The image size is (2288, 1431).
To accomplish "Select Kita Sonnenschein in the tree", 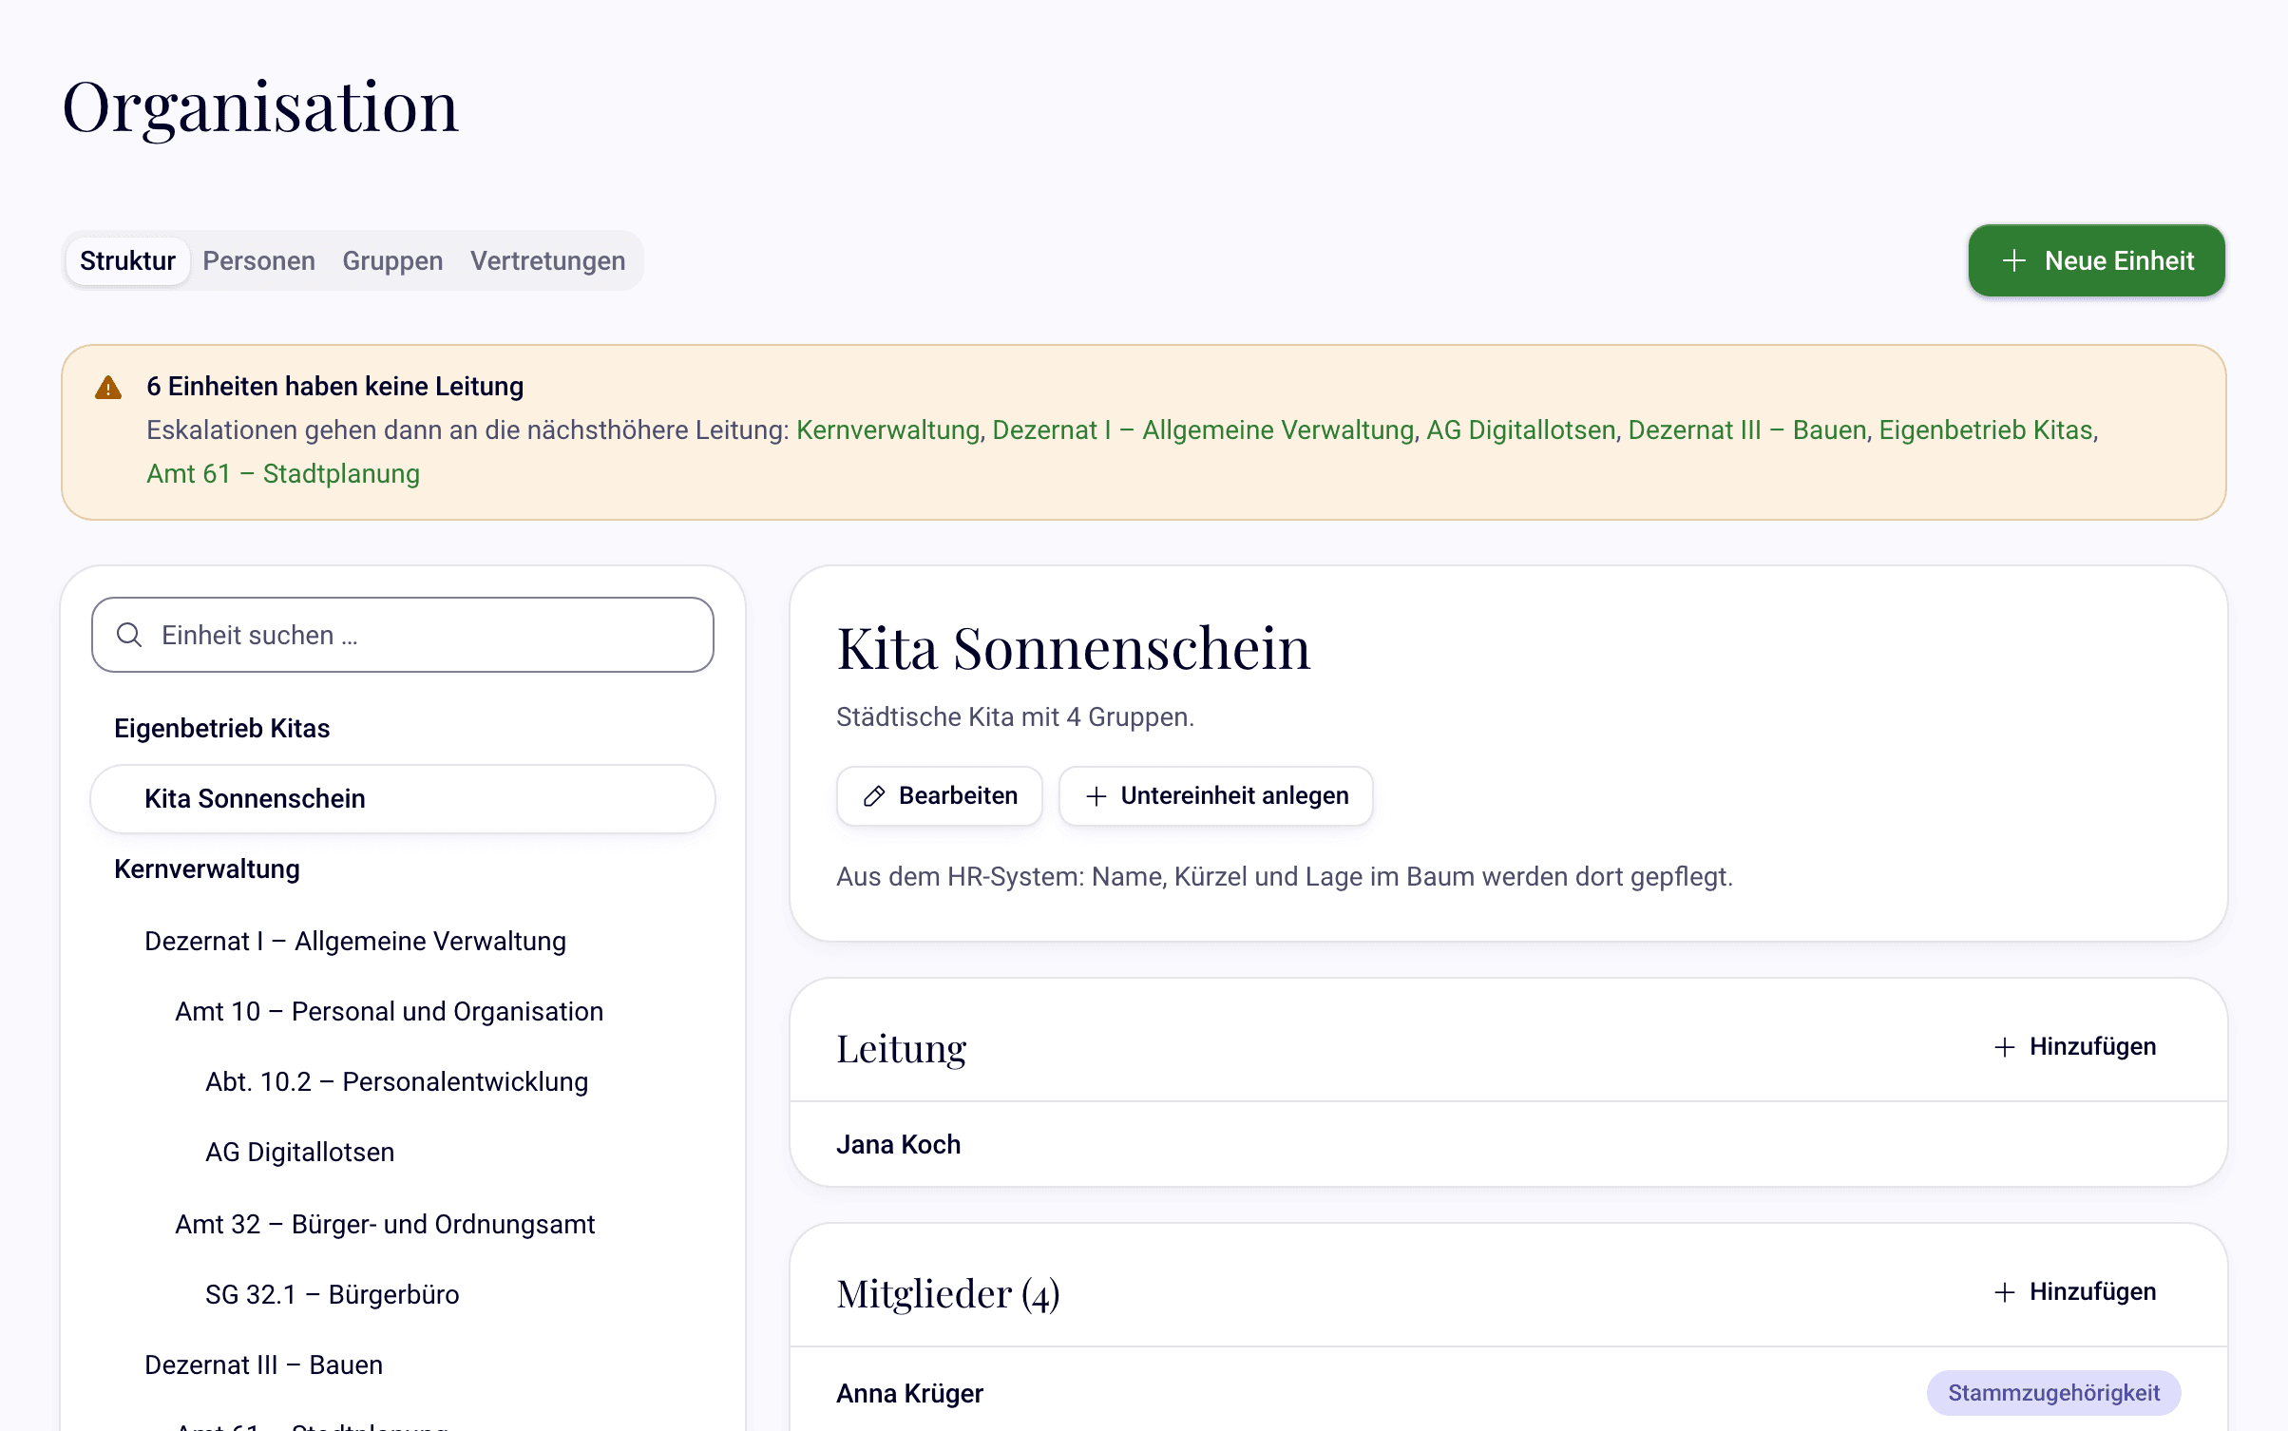I will point(403,799).
